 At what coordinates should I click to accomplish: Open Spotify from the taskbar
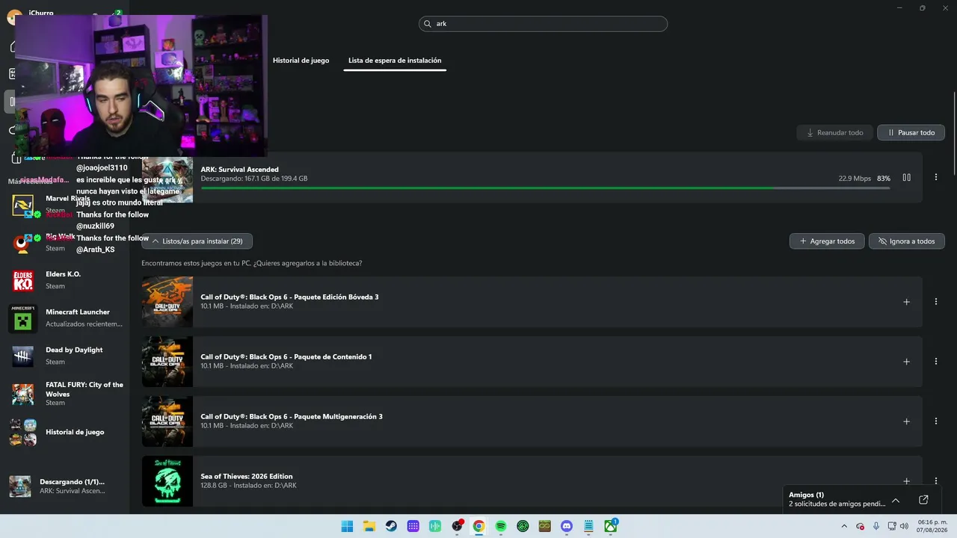pyautogui.click(x=501, y=526)
